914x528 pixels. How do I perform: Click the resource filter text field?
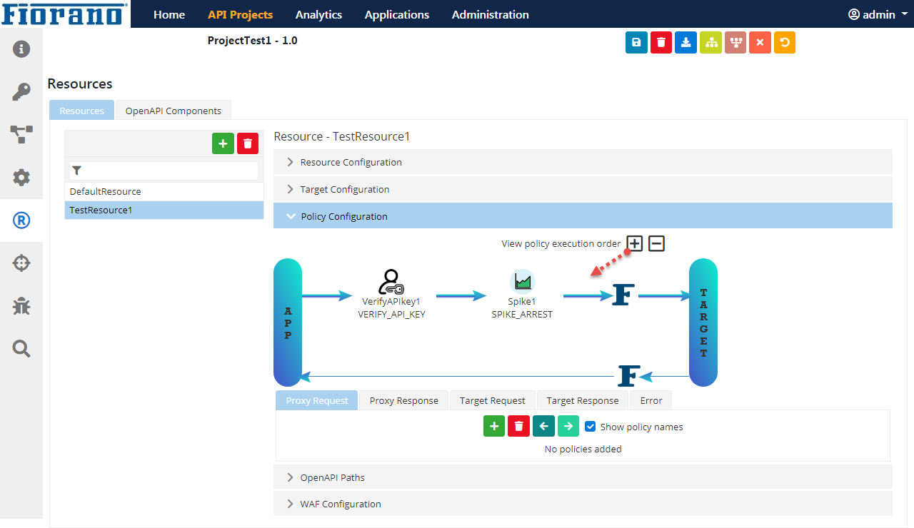coord(164,171)
